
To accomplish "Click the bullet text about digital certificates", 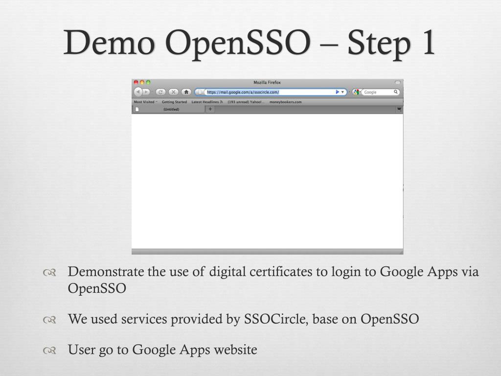I will [x=273, y=280].
